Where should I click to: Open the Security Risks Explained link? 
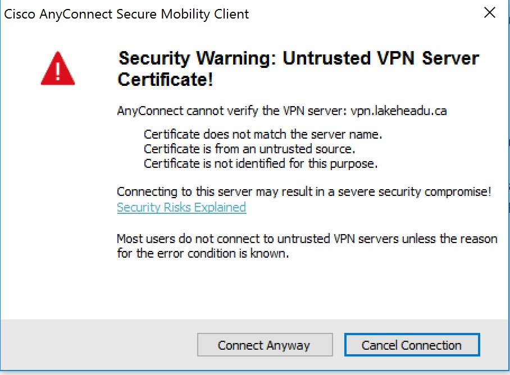181,207
